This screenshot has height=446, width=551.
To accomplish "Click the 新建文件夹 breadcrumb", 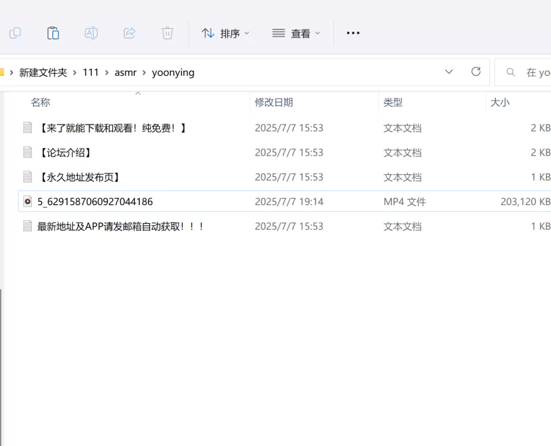I will click(43, 72).
